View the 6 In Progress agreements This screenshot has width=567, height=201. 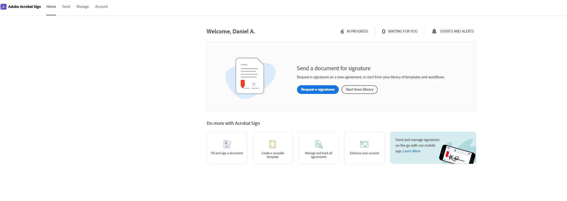tap(354, 31)
